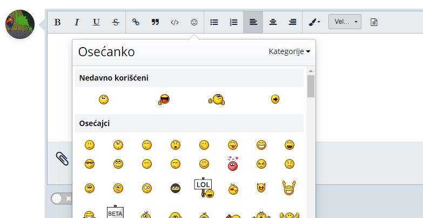
Task: Insert recently used laughing thumbs-up emoticon
Action: tap(164, 100)
